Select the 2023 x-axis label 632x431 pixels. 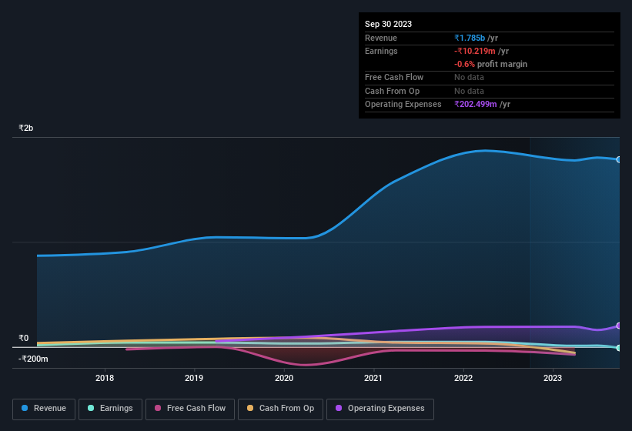tap(553, 378)
